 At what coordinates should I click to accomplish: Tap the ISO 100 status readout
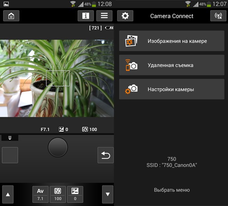click(x=89, y=129)
